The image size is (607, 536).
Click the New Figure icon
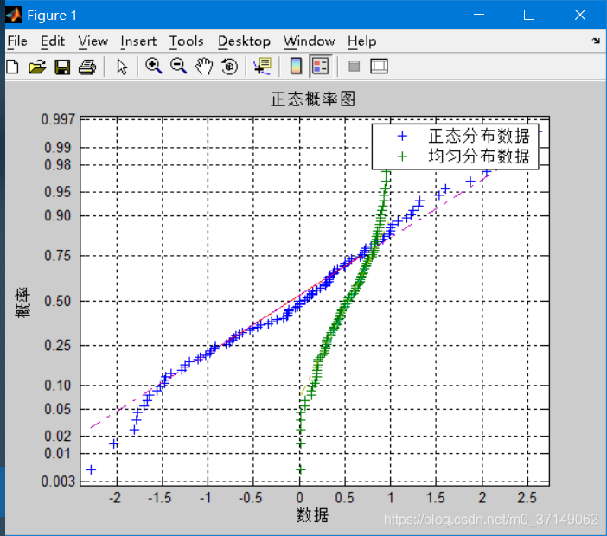coord(12,67)
